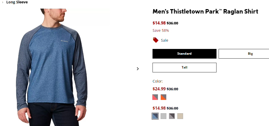
Task: Choose the dark gray two-tone swatch
Action: tap(172, 116)
